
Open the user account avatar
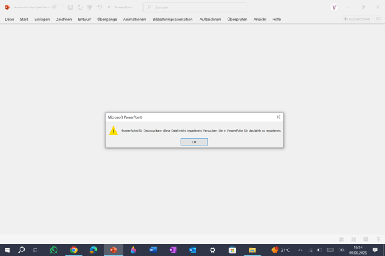pos(334,7)
